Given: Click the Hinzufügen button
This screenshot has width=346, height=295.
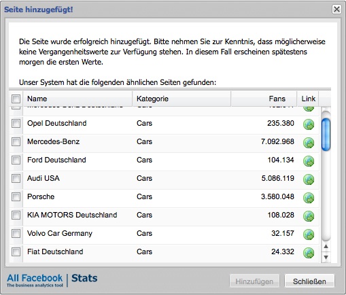Looking at the screenshot, I should coord(254,281).
